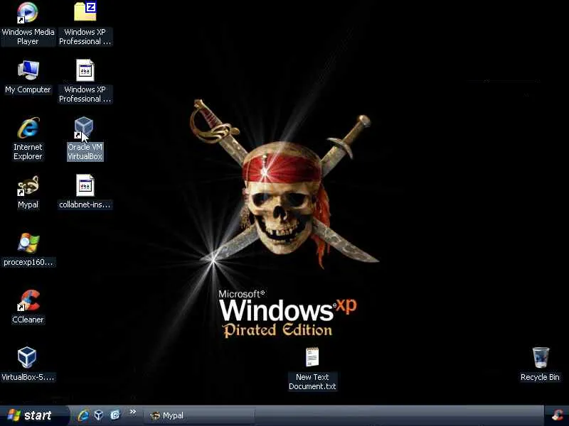This screenshot has height=426, width=569.
Task: Switch to the Mypal taskbar button
Action: pyautogui.click(x=199, y=416)
